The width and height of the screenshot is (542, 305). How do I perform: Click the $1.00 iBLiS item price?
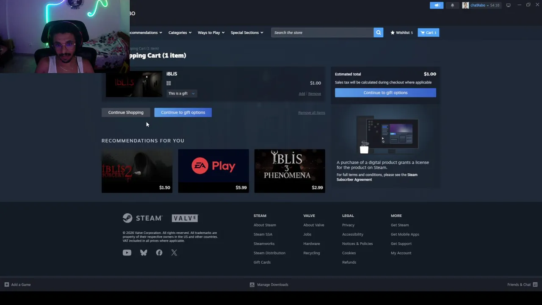point(315,83)
